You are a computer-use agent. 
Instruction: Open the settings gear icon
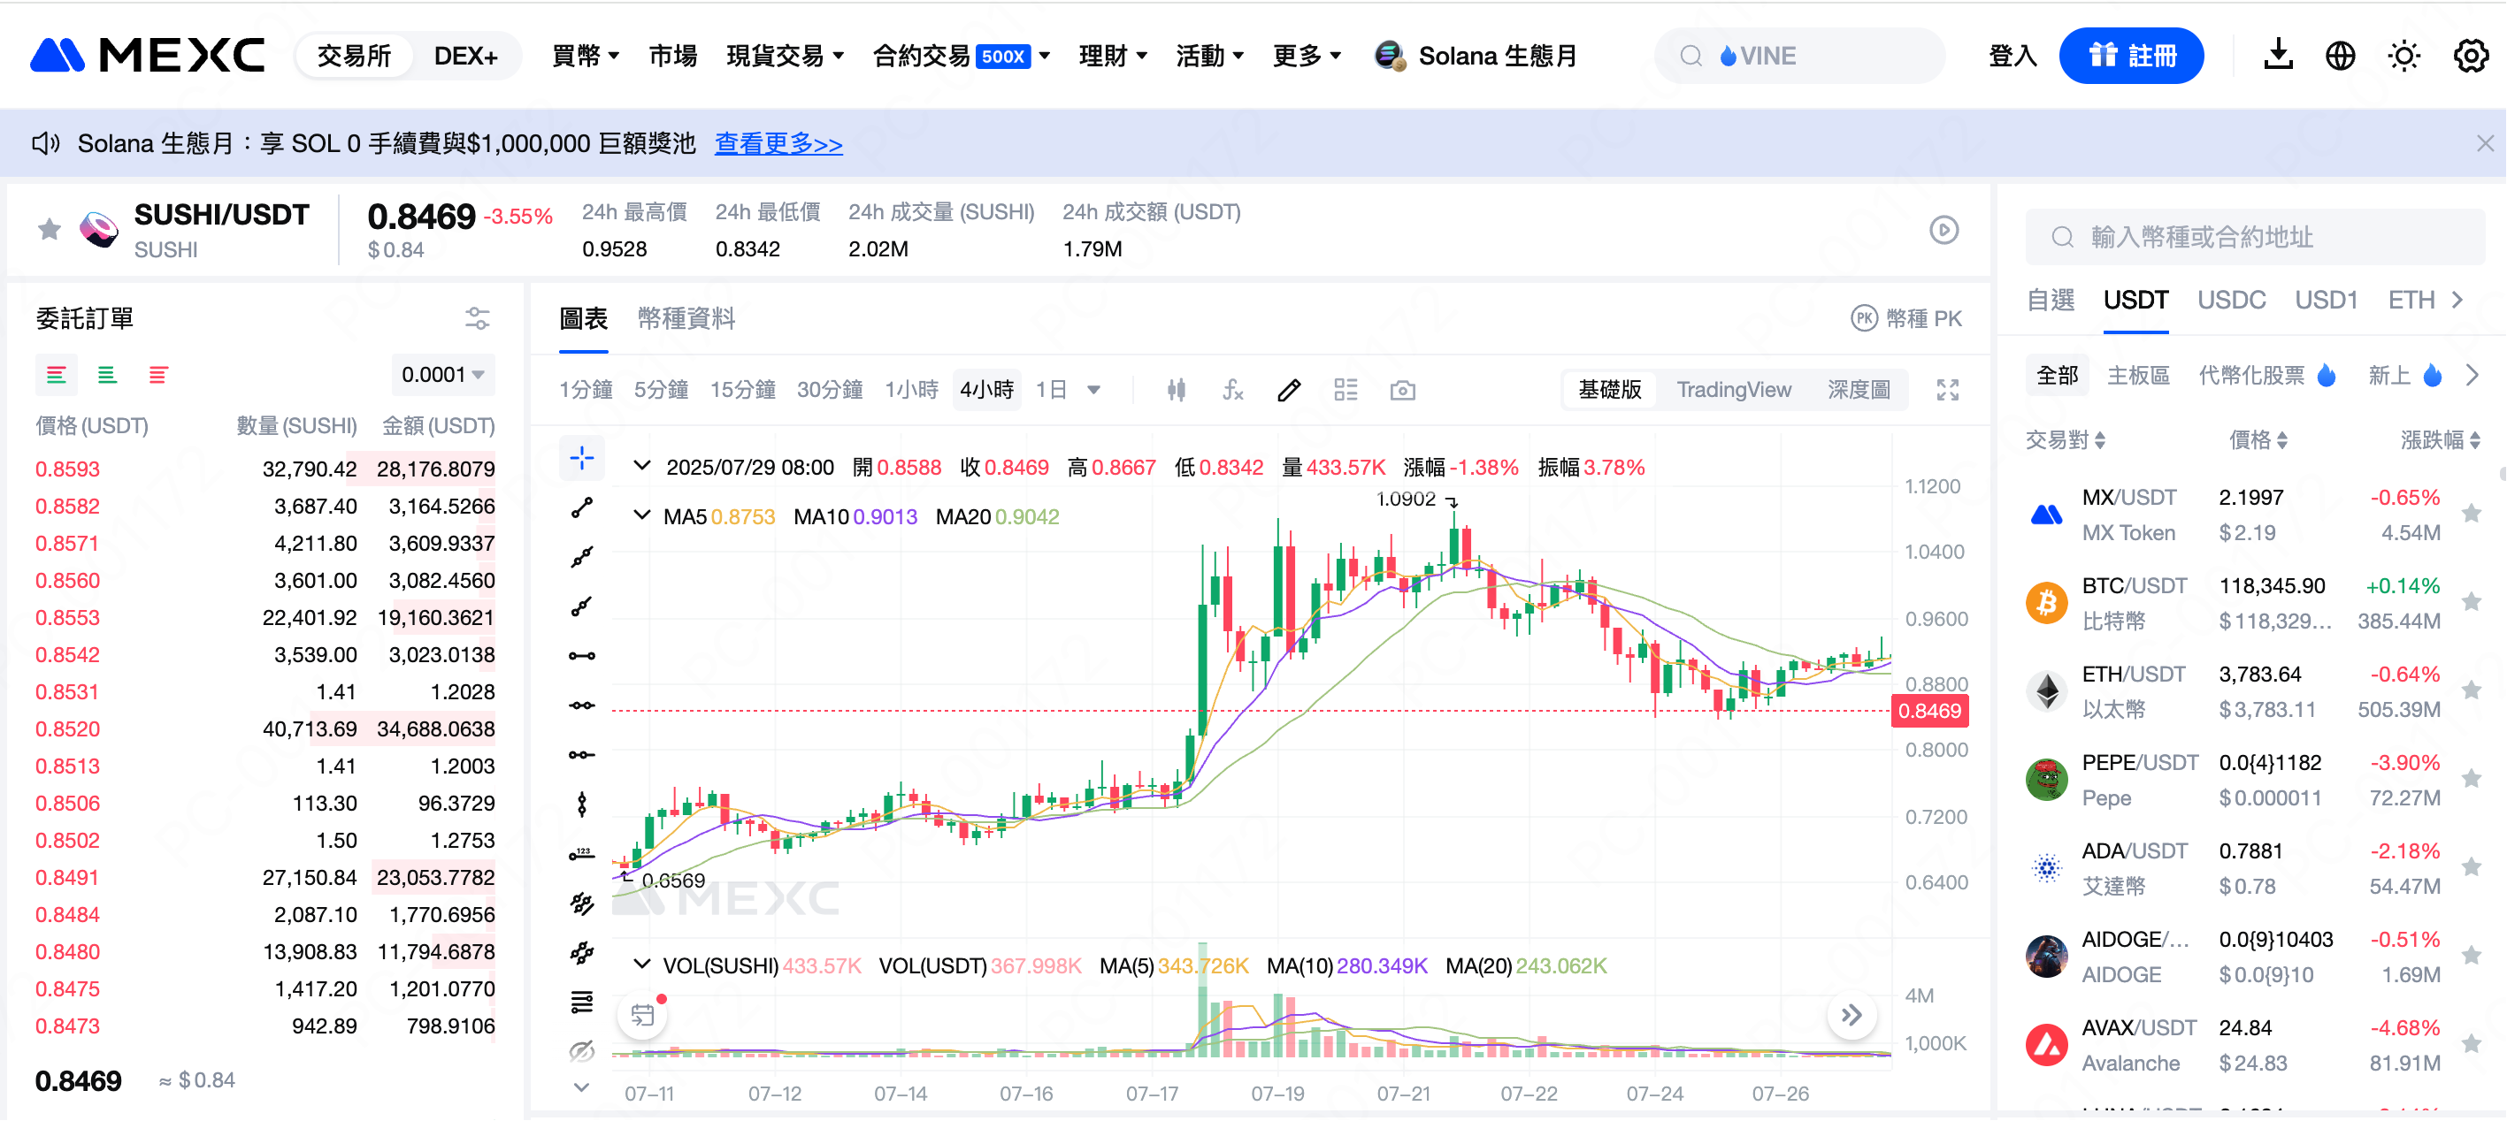click(x=2470, y=56)
